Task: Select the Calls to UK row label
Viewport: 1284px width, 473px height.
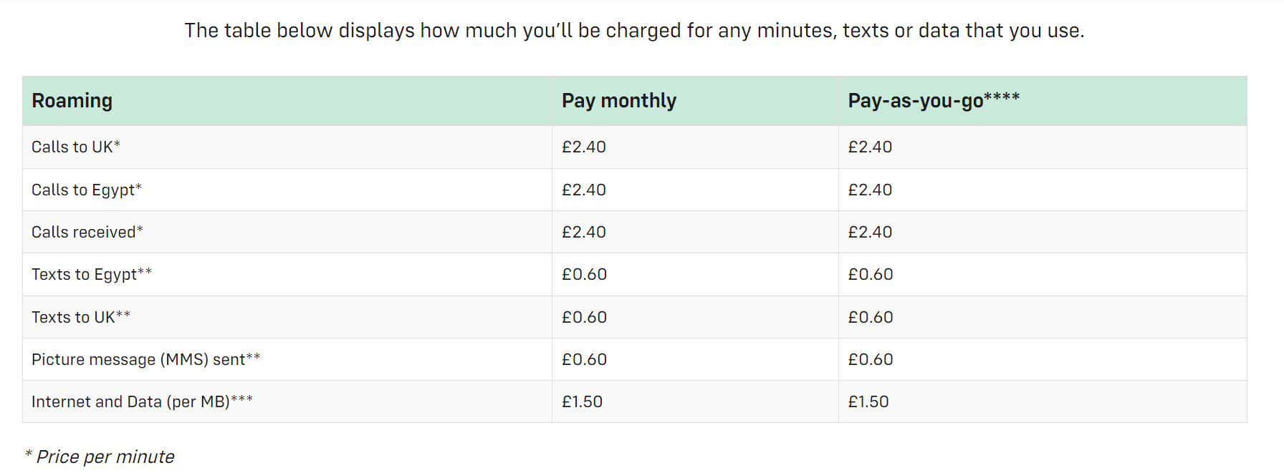Action: 76,147
